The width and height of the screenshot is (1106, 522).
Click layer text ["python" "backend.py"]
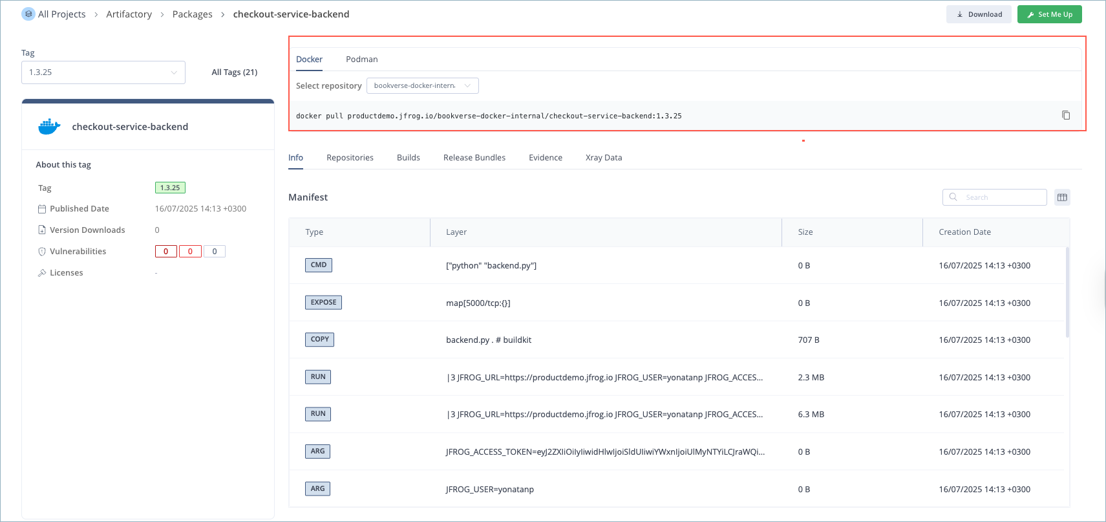coord(491,266)
